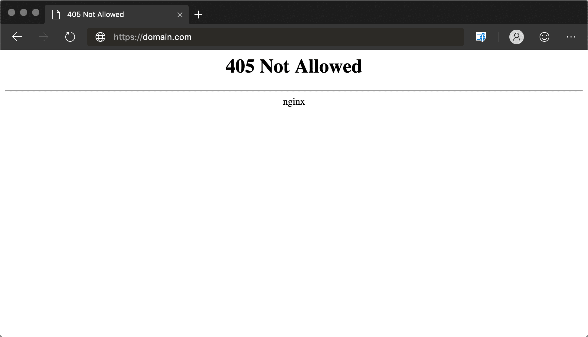
Task: Click the nginx text on the page
Action: (x=294, y=102)
